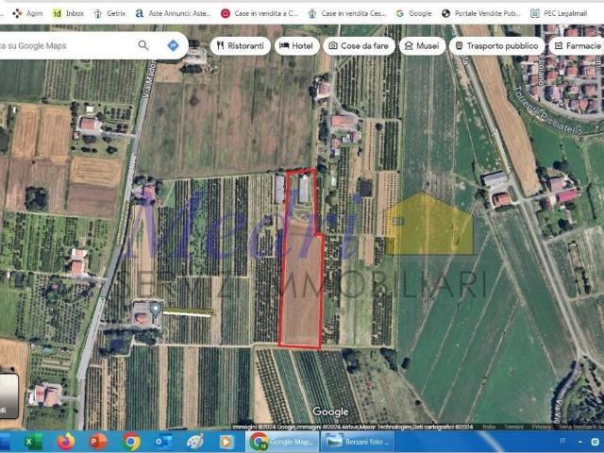Open PowerPoint from the taskbar

[x=98, y=442]
